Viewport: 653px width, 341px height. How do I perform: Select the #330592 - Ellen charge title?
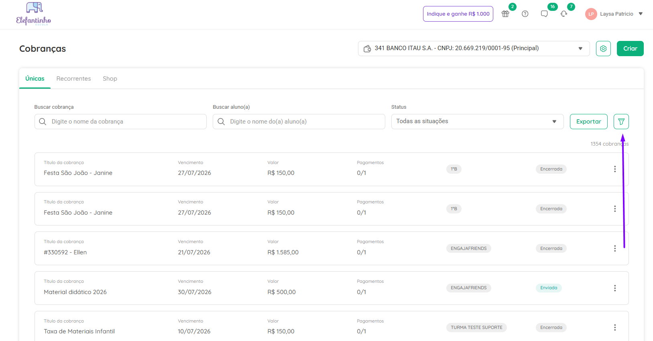point(65,252)
